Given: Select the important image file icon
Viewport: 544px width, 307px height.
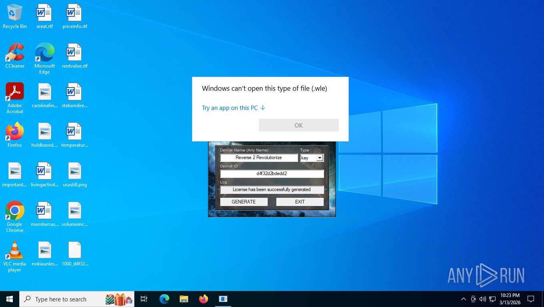Looking at the screenshot, I should coord(15,175).
